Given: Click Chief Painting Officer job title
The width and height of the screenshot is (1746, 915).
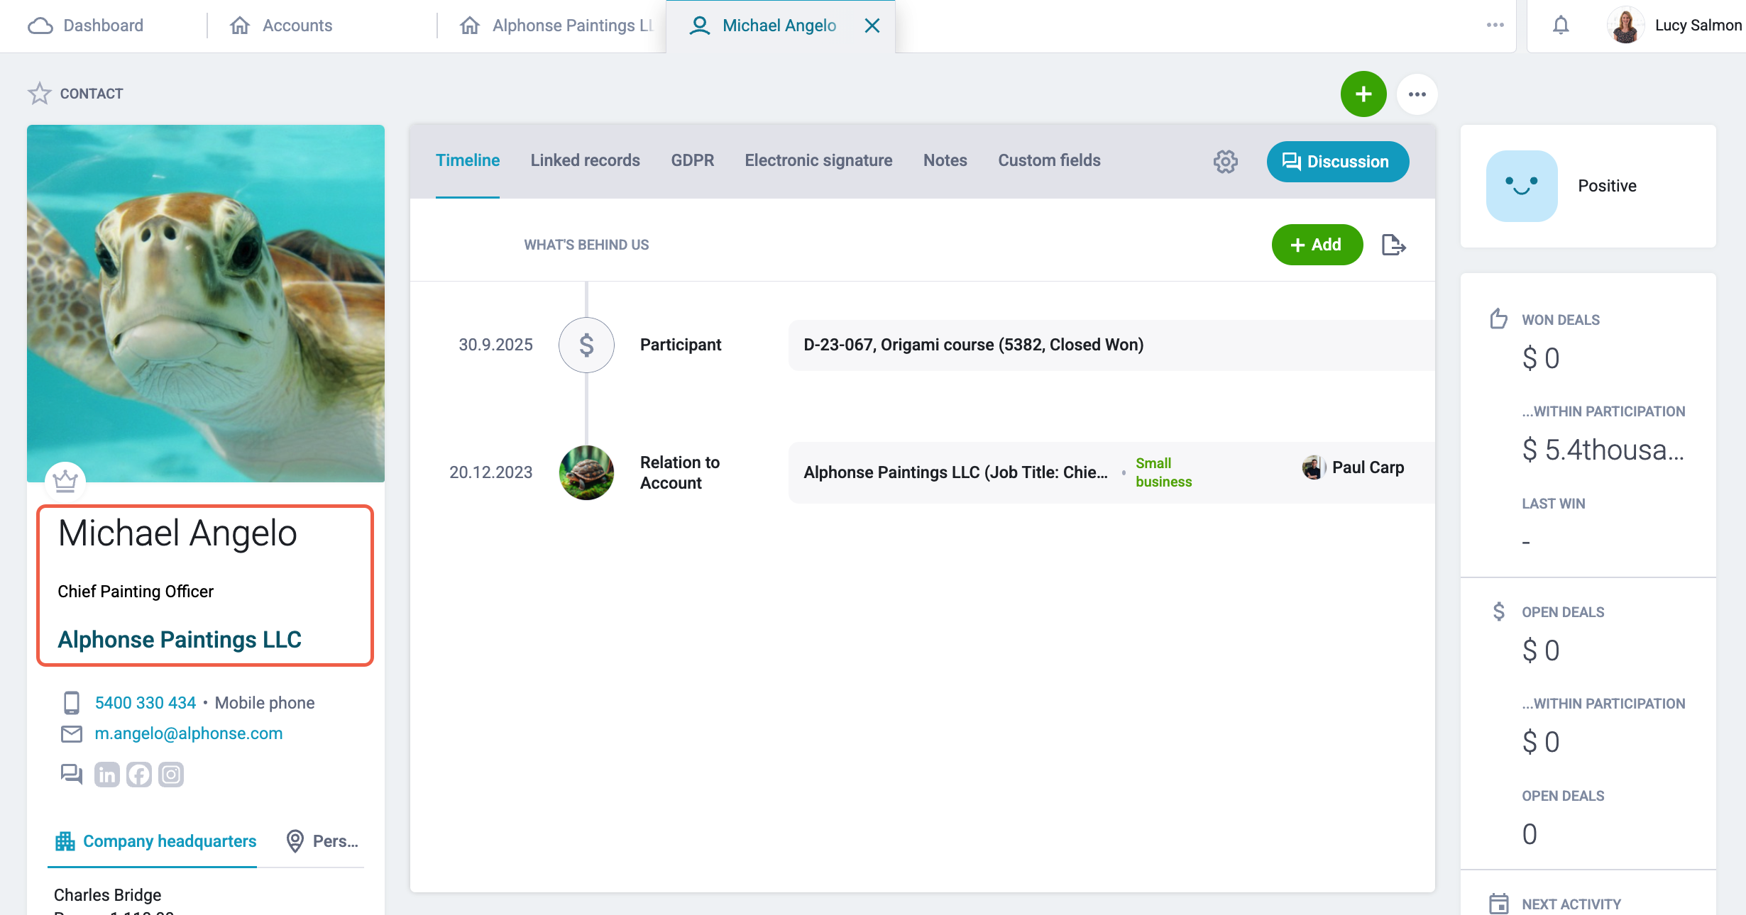Looking at the screenshot, I should (136, 592).
